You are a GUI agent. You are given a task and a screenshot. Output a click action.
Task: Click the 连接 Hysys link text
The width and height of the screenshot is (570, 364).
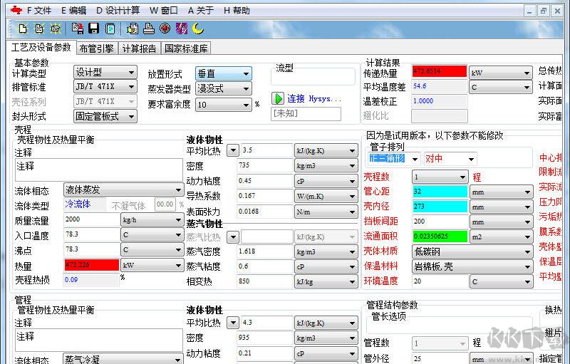tap(313, 98)
